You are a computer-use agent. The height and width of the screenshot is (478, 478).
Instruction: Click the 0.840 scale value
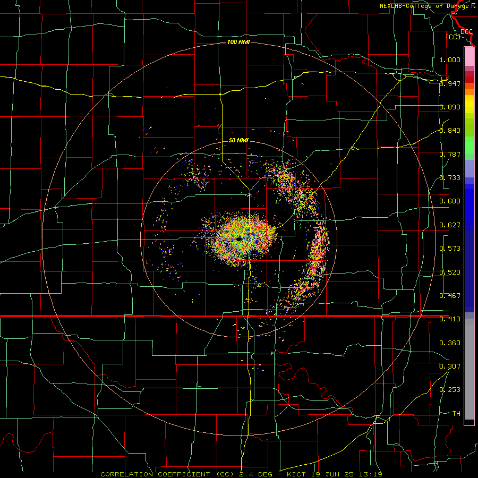[450, 131]
